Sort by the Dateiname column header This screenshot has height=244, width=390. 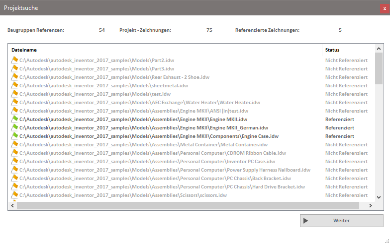(24, 50)
